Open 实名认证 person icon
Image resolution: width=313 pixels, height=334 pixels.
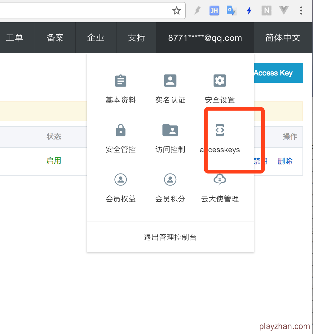tap(170, 81)
